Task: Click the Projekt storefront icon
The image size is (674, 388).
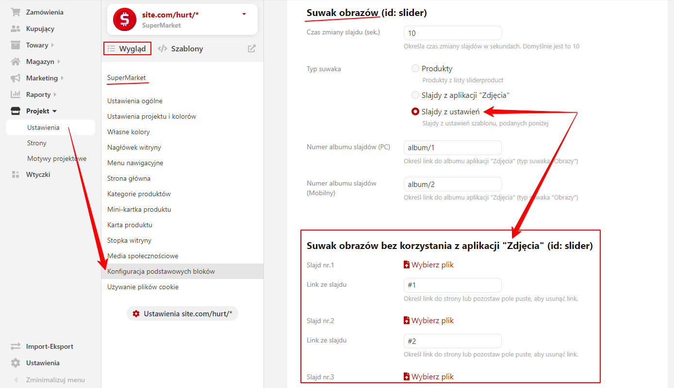Action: [16, 111]
